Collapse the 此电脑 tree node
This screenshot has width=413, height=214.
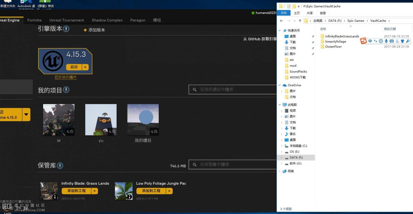[280, 105]
